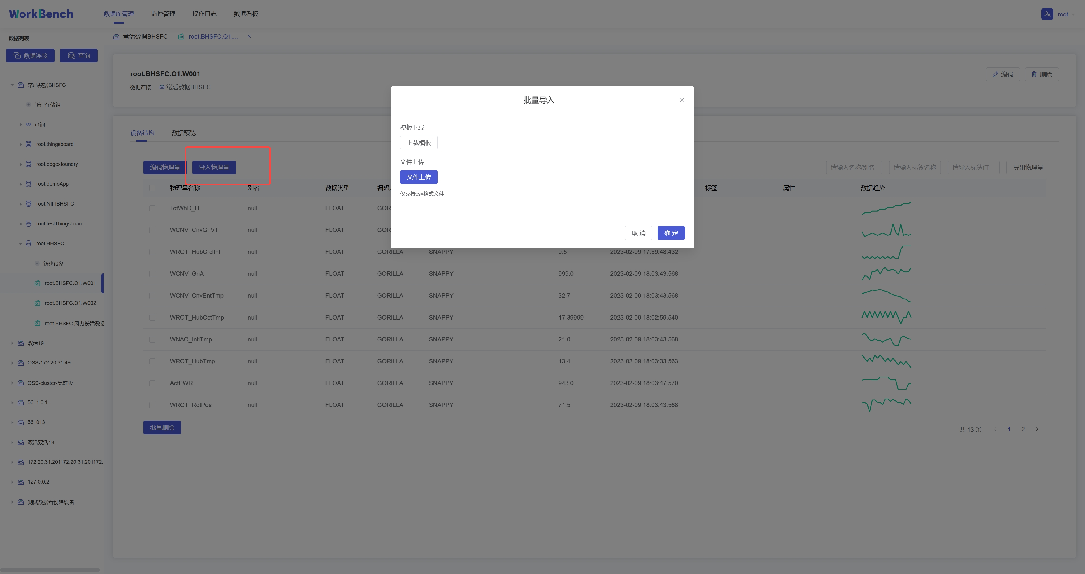Click the 请输入名称/别名 search input field
This screenshot has width=1085, height=574.
tap(854, 167)
